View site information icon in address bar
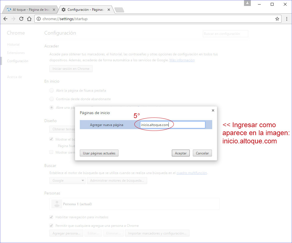The height and width of the screenshot is (243, 292). (x=39, y=19)
